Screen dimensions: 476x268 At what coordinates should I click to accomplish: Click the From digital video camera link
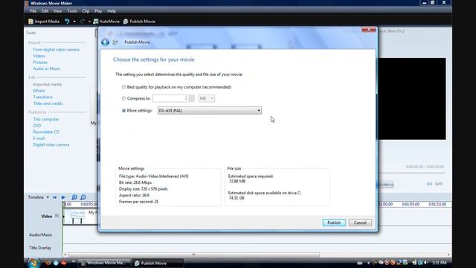coord(57,50)
